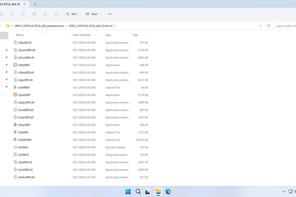Open the Sort dropdown menu
The height and width of the screenshot is (197, 296).
[x=73, y=14]
